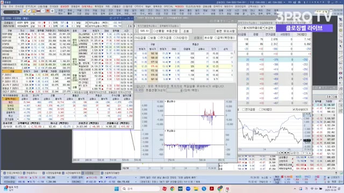Click the red PDF app taskbar icon
Screen dimensions: 344x193
tap(212, 189)
